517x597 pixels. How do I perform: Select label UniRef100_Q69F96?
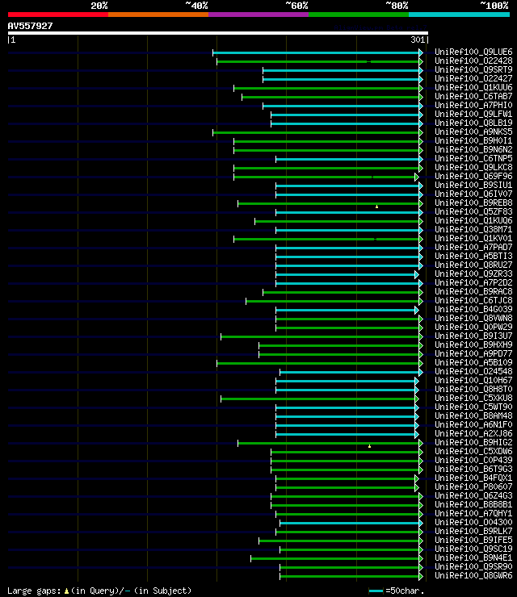[x=473, y=177]
